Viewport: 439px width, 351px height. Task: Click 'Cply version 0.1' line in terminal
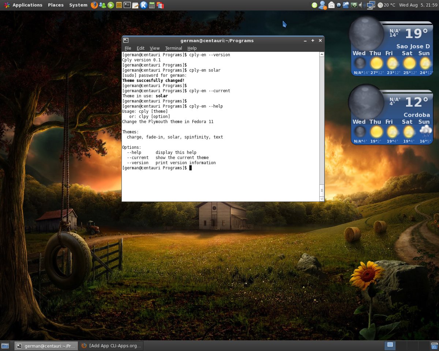[141, 60]
